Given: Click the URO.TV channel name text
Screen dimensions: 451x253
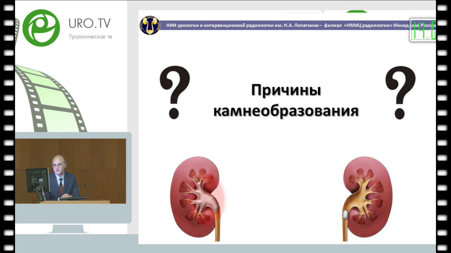Looking at the screenshot, I should click(90, 24).
